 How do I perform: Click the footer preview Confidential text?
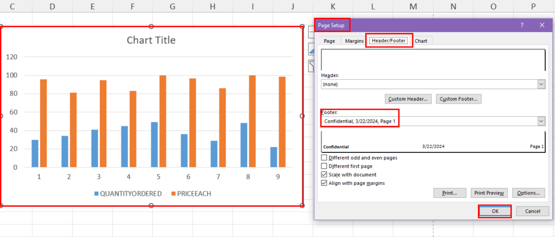pyautogui.click(x=336, y=146)
